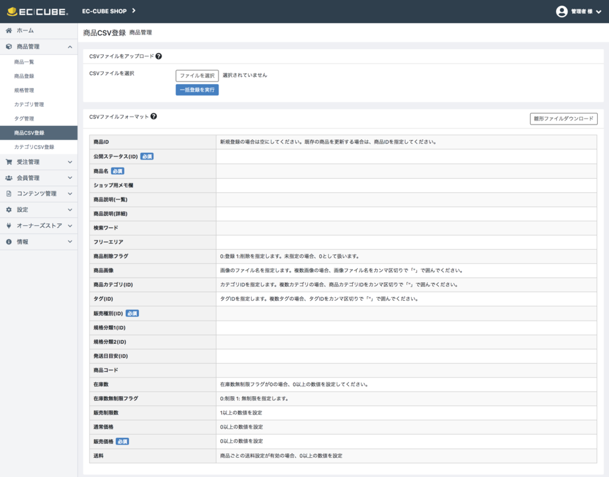Click the 商品管理 cube icon
The image size is (609, 477).
(x=9, y=46)
